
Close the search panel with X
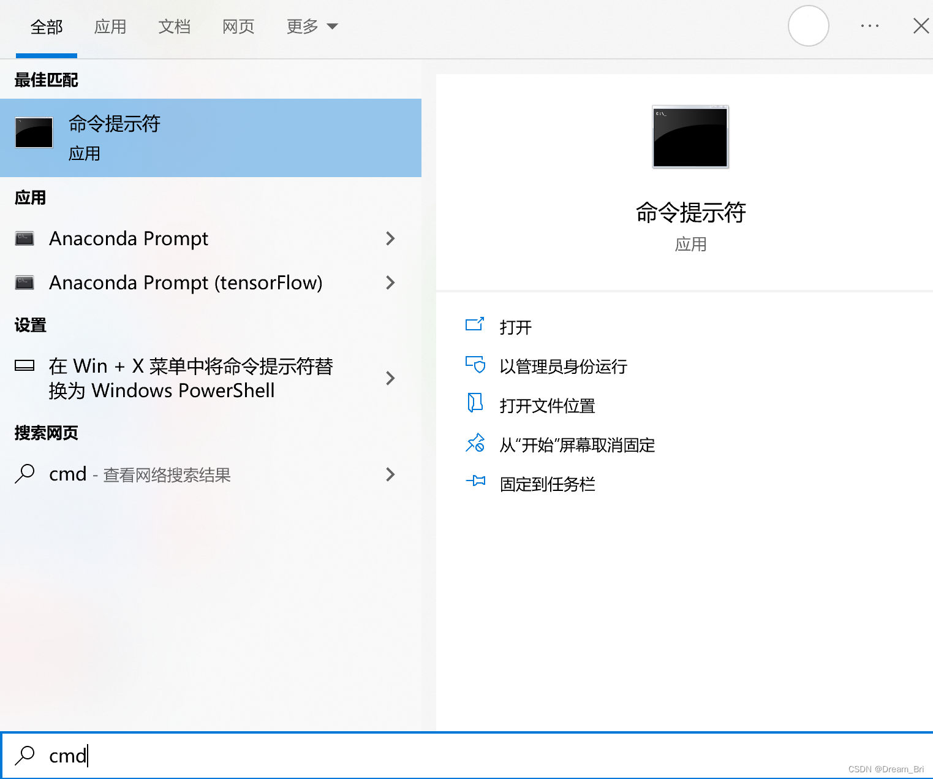[x=921, y=26]
